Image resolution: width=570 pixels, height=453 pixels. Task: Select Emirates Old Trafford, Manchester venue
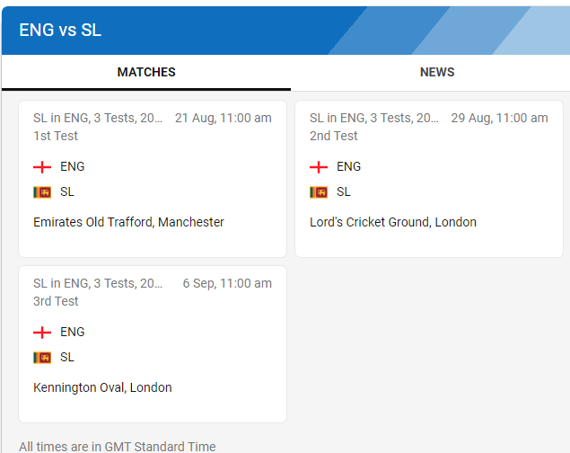128,222
